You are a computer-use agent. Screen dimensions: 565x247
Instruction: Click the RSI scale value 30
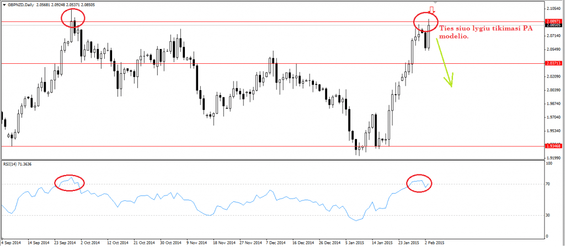coord(548,216)
